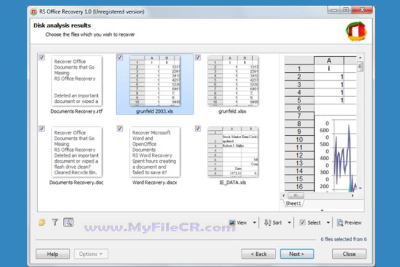Close the window with the red X
Viewport: 400px width, 267px height.
362,10
